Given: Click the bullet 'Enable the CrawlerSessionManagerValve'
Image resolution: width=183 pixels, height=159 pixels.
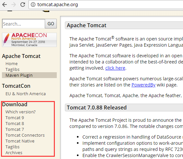Looking at the screenshot, I should (x=133, y=155).
